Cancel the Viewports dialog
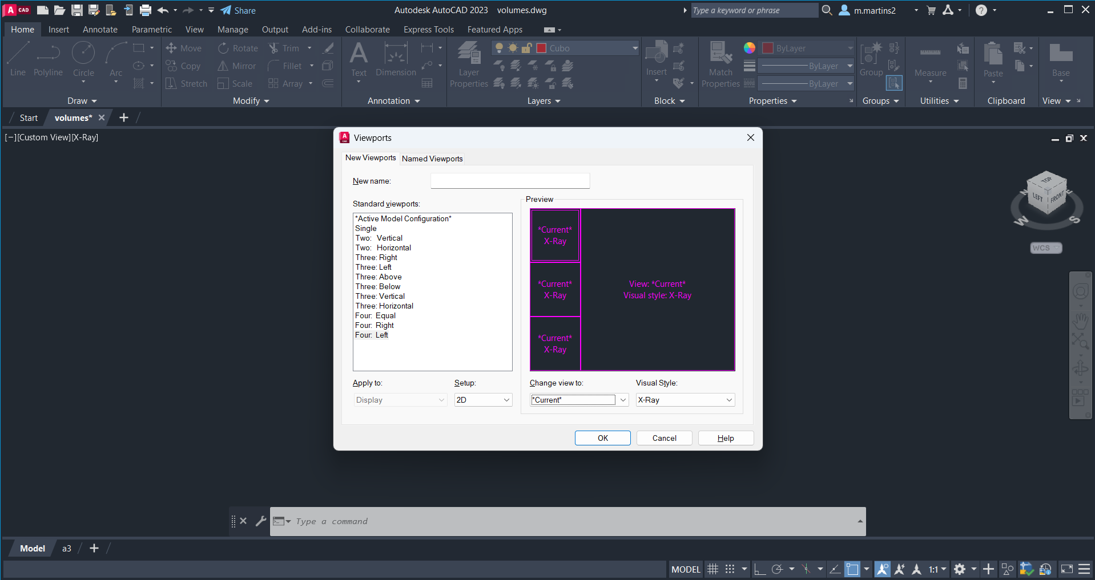This screenshot has height=580, width=1095. (664, 438)
